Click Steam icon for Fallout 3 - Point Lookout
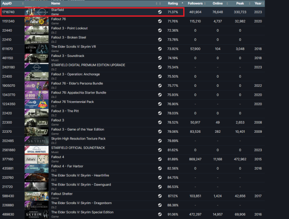The height and width of the screenshot is (219, 289). tap(160, 30)
